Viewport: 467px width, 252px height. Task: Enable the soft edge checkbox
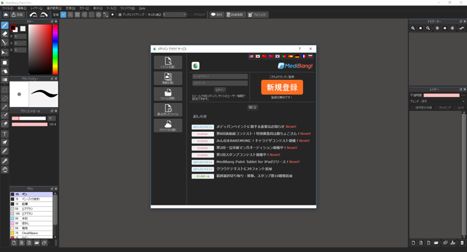[x=190, y=15]
